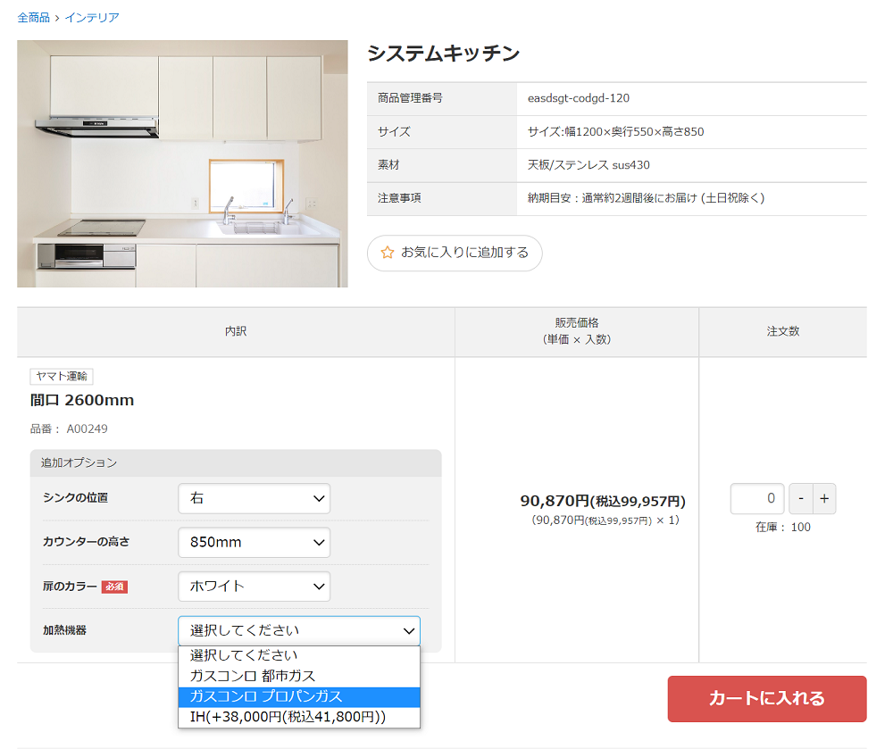Click the 90,870円(税込99,957円) price

603,501
